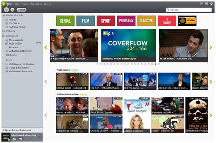The height and width of the screenshot is (143, 216).
Task: Click Najpopularniejsze row next green arrow
Action: [211, 115]
